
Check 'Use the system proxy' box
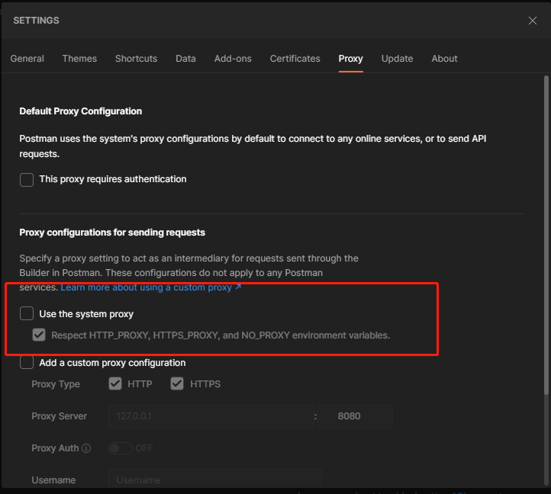[27, 313]
